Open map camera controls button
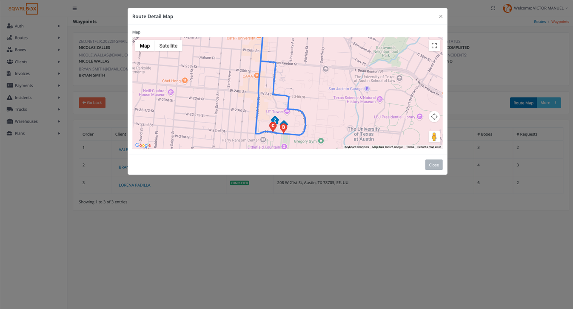 (434, 117)
